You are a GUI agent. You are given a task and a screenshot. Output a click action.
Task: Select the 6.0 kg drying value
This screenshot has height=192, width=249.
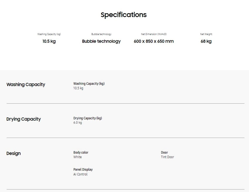pos(78,123)
